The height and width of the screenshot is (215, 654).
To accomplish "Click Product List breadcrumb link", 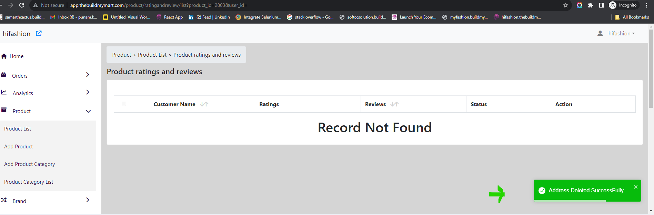I will pyautogui.click(x=152, y=55).
